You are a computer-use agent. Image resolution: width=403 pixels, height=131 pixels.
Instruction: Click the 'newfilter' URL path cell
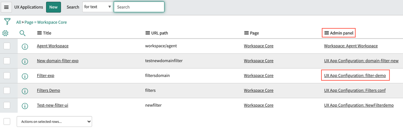coord(153,105)
